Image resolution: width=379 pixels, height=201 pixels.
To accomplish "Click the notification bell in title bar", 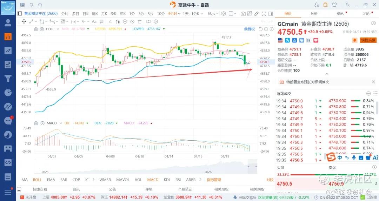I will pos(31,5).
